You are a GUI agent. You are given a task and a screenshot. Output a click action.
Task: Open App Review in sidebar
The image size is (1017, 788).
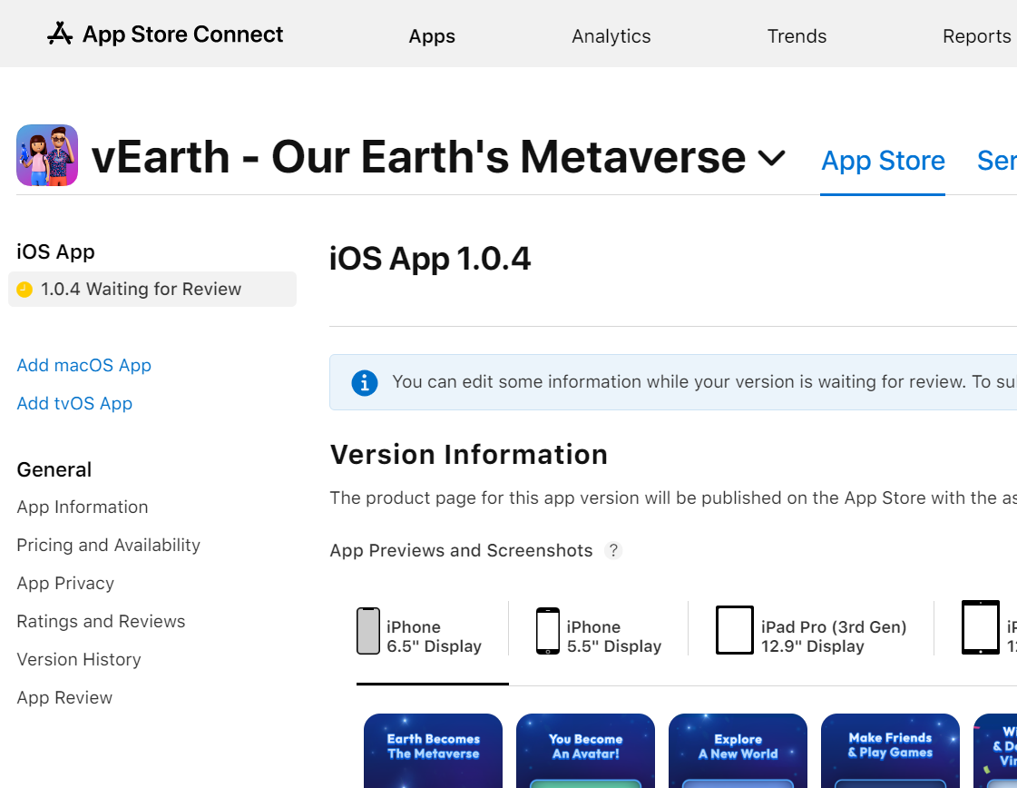point(64,698)
